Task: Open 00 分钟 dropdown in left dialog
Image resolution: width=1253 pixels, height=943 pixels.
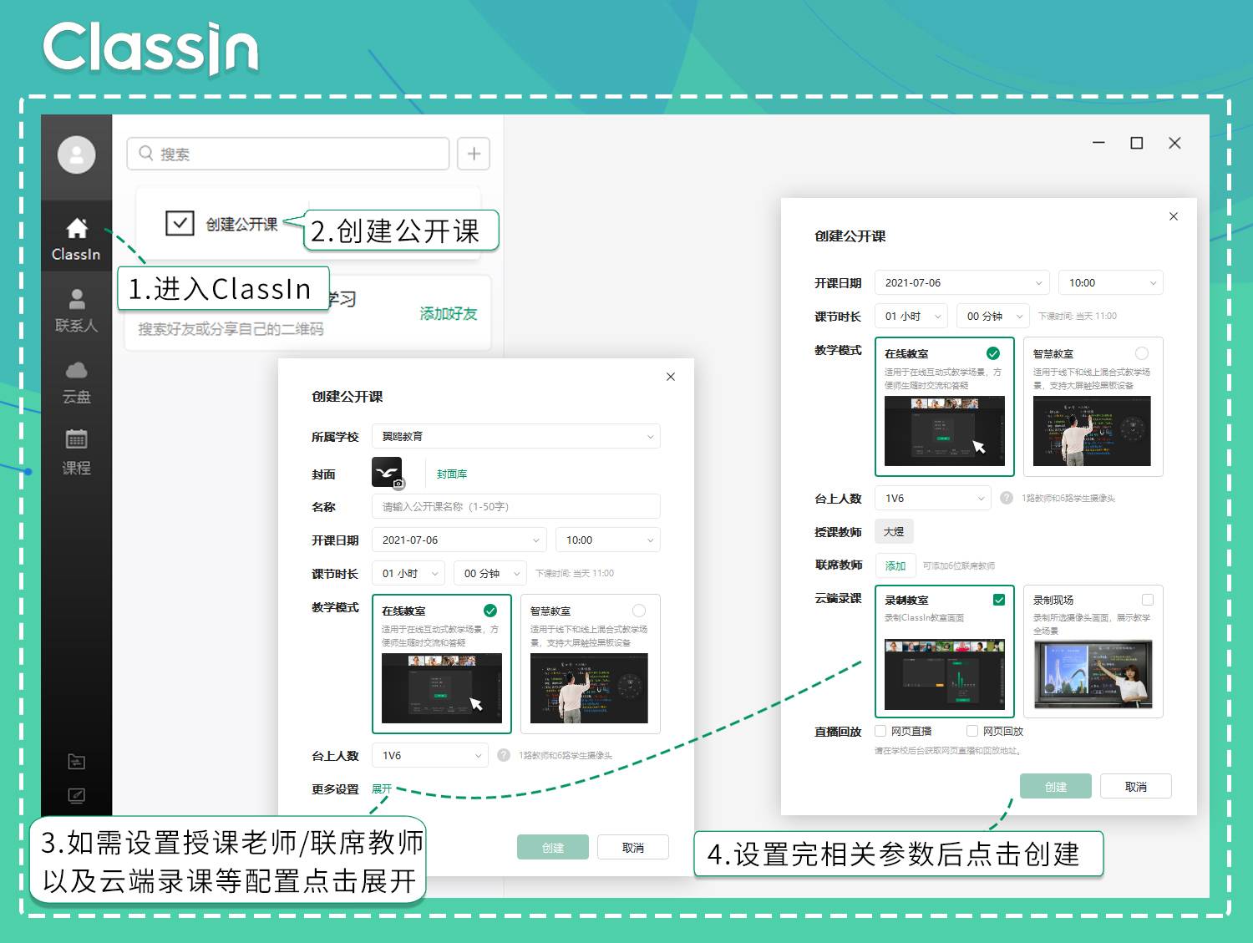Action: [491, 573]
